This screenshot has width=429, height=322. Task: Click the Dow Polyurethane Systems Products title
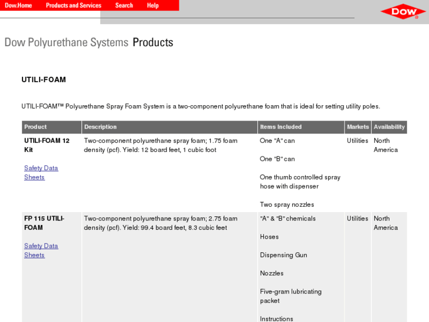[x=89, y=43]
